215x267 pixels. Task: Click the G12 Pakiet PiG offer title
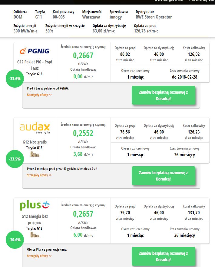click(35, 65)
